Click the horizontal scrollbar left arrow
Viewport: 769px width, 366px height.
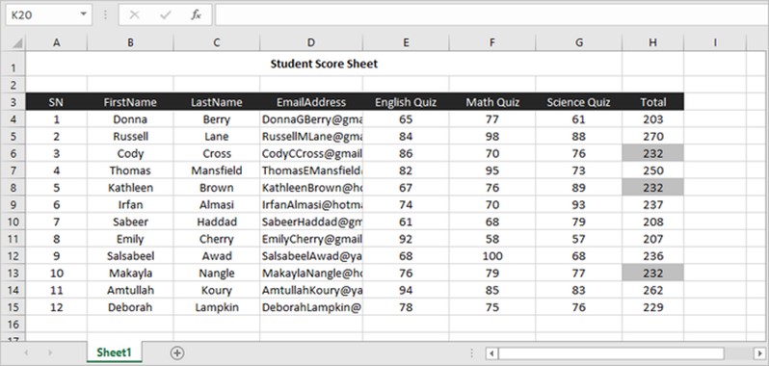491,353
